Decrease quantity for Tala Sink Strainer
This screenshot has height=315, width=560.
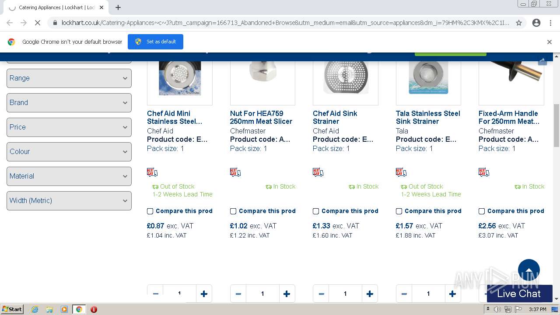[404, 294]
